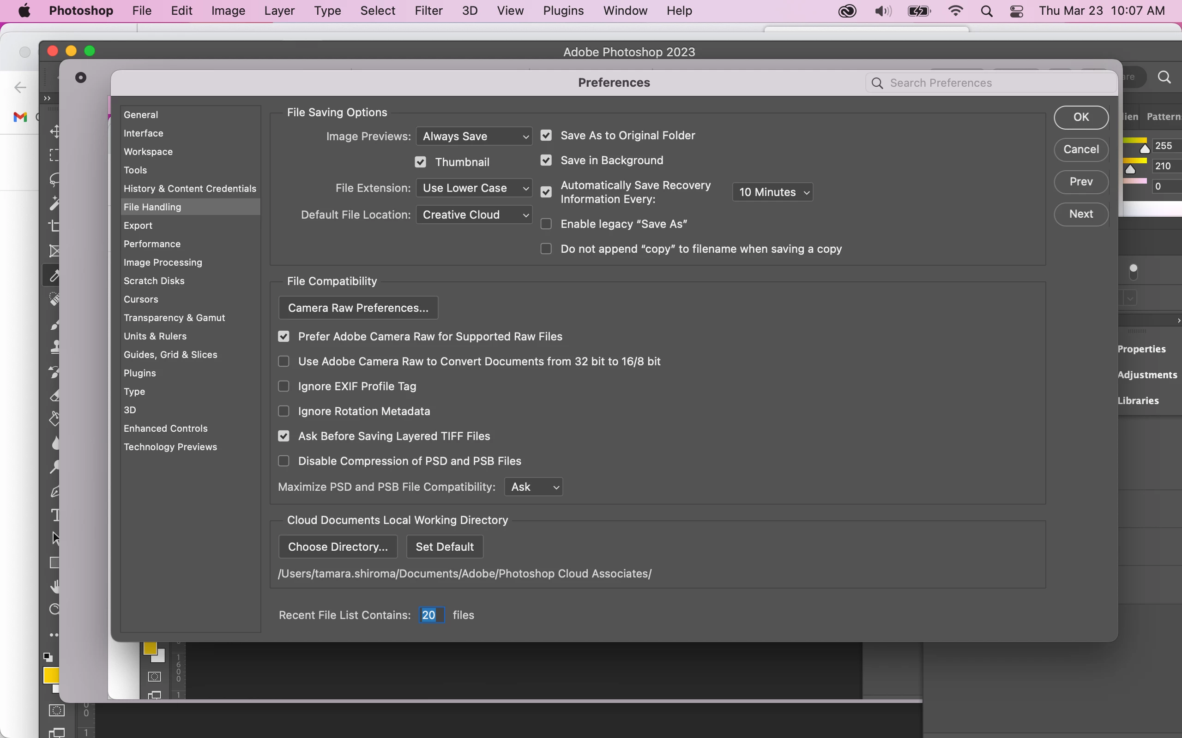1182x738 pixels.
Task: Click the Choose Directory button
Action: pos(338,547)
